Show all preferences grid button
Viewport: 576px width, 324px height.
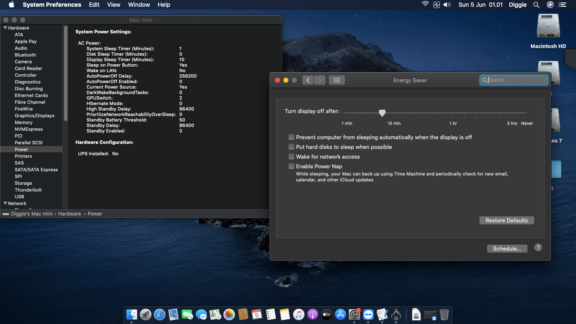pyautogui.click(x=337, y=80)
